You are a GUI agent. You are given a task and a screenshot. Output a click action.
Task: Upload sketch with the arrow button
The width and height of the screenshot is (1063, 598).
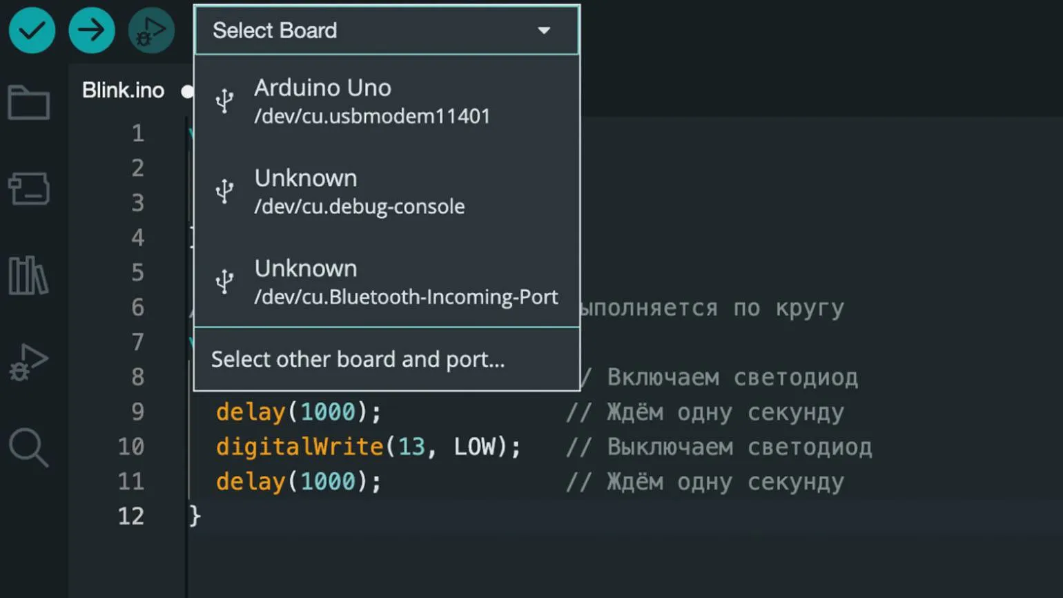coord(92,30)
